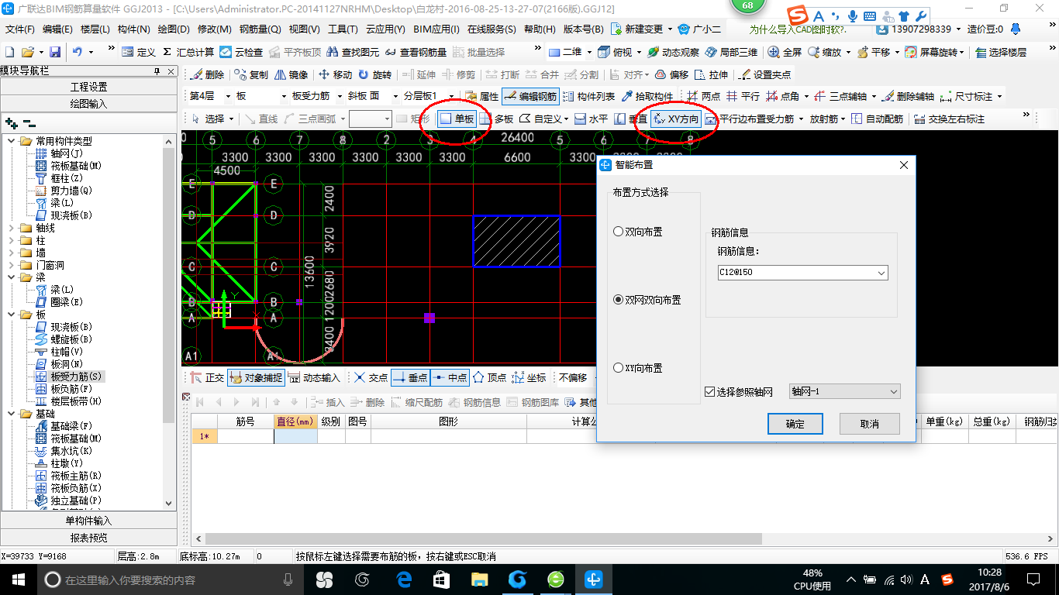Expand 轴线 tree node

click(x=12, y=228)
